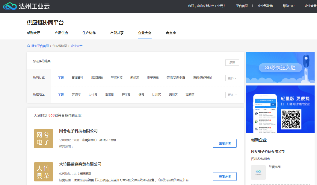Click the home icon in breadcrumb
This screenshot has height=185, width=317.
28,46
